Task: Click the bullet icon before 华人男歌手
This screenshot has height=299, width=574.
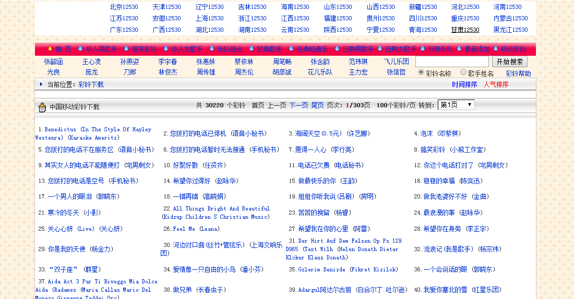Action: pyautogui.click(x=80, y=49)
